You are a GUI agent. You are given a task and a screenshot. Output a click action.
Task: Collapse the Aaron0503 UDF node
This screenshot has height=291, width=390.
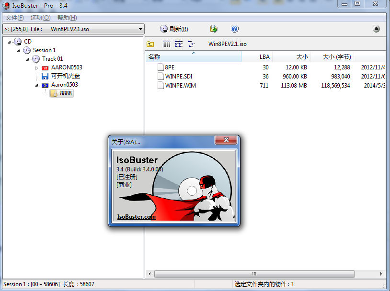[x=36, y=85]
